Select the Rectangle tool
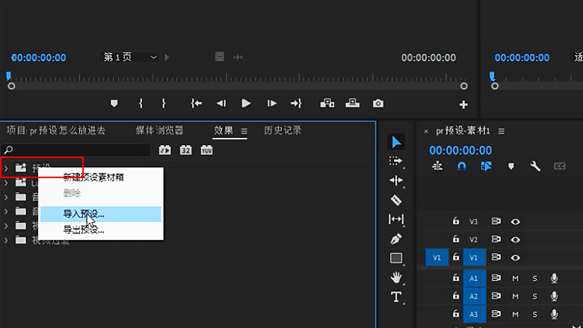This screenshot has width=583, height=328. [x=396, y=258]
